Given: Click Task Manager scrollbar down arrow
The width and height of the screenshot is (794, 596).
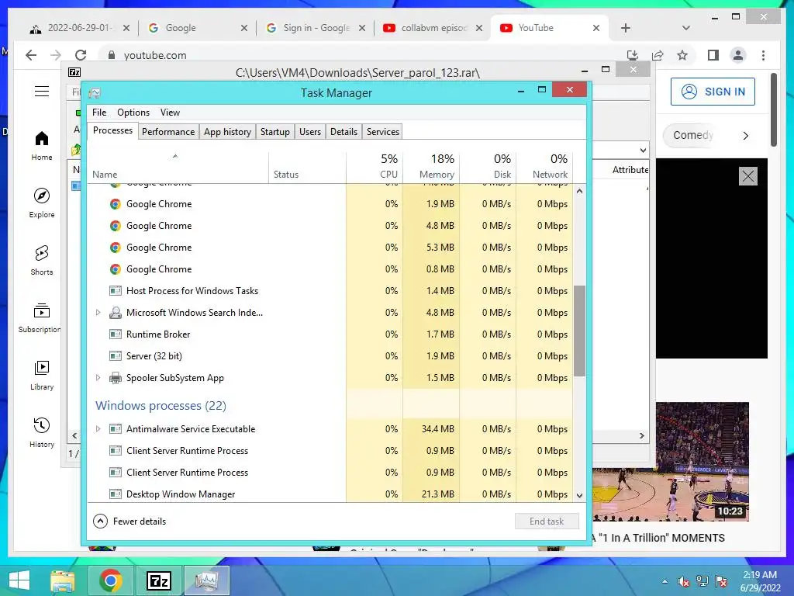Looking at the screenshot, I should pos(579,496).
